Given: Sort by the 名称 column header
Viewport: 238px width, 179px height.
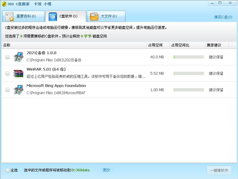Looking at the screenshot, I should pos(75,45).
